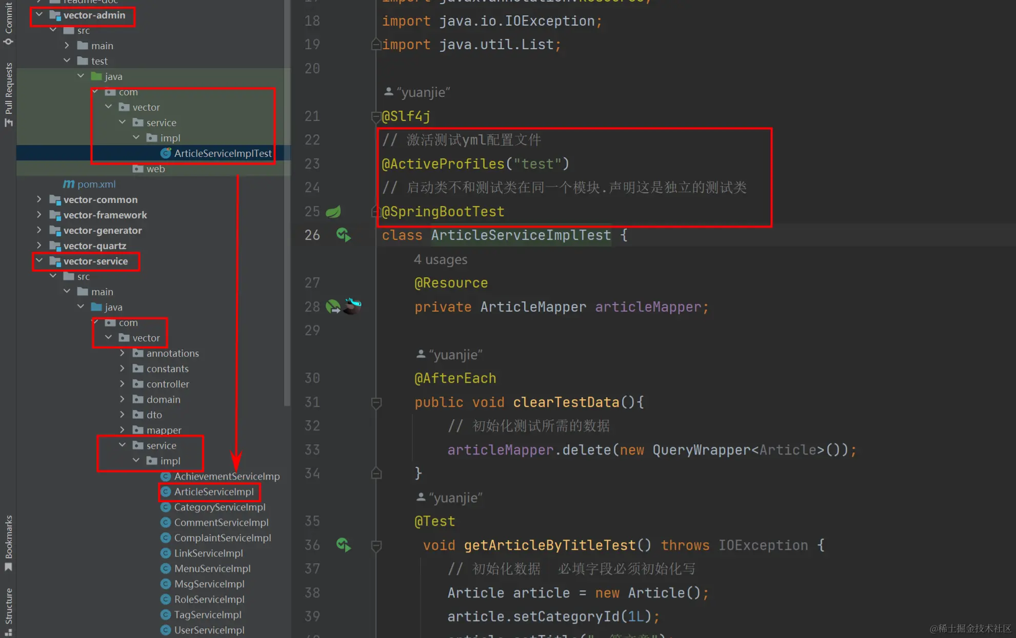Click ArticleServiceImpl class icon in tree
The height and width of the screenshot is (638, 1016).
166,492
